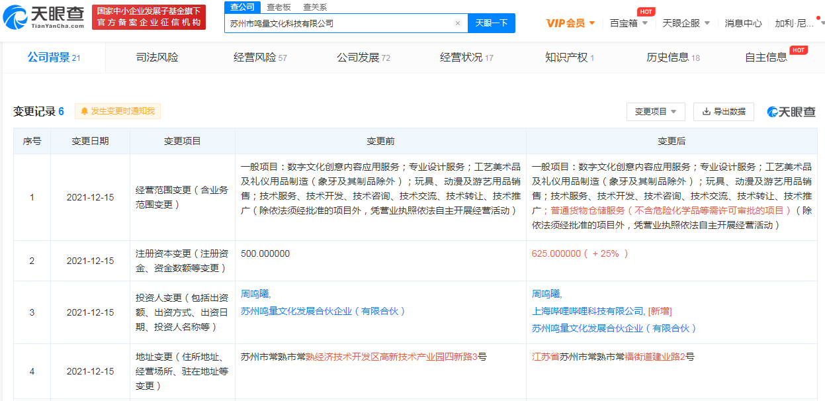Open the 司法风险 tab
825x401 pixels.
(x=157, y=58)
